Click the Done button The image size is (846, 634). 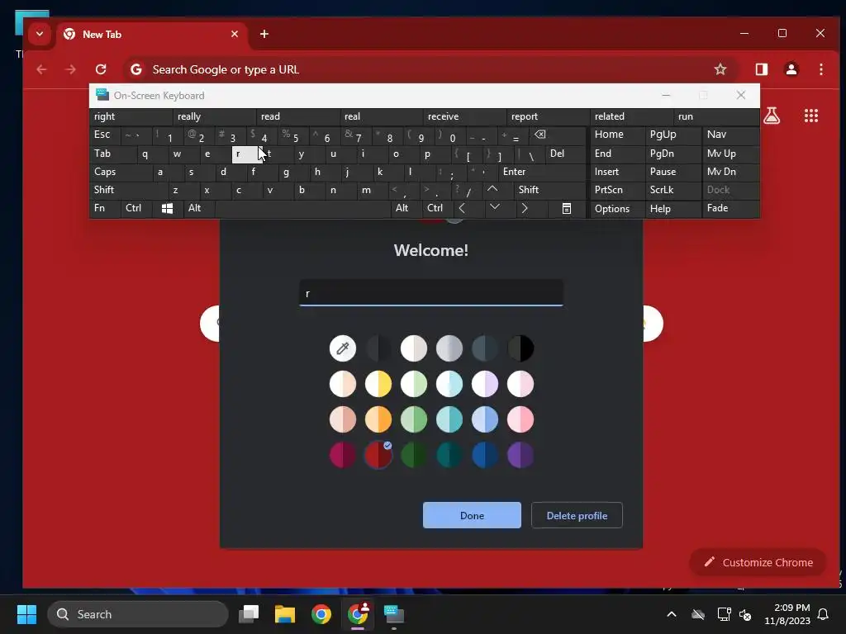(x=472, y=515)
